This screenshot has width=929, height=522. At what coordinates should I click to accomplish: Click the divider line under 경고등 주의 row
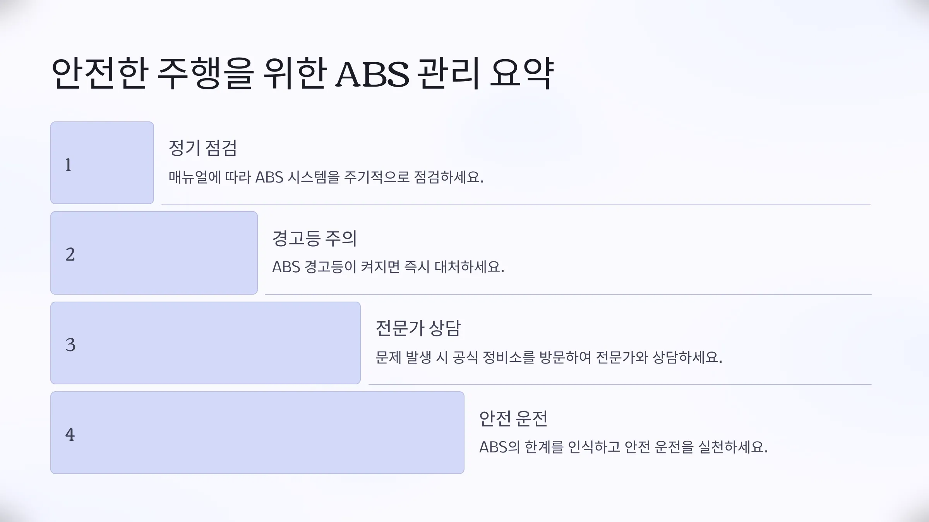[x=568, y=295]
